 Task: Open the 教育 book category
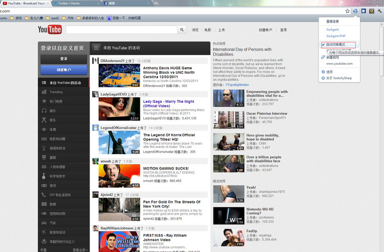coord(63,204)
